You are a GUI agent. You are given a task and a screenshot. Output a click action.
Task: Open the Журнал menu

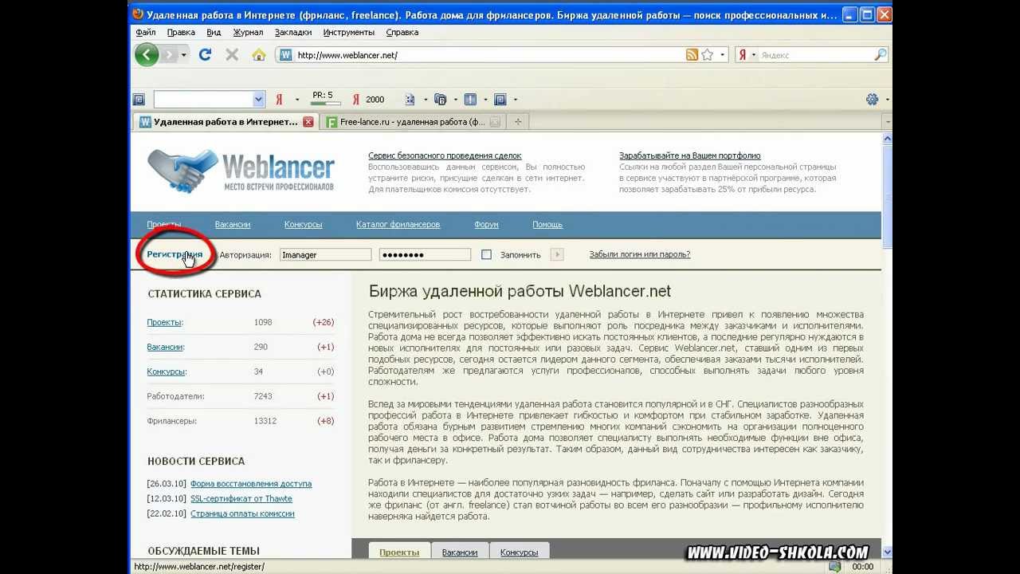(x=248, y=33)
